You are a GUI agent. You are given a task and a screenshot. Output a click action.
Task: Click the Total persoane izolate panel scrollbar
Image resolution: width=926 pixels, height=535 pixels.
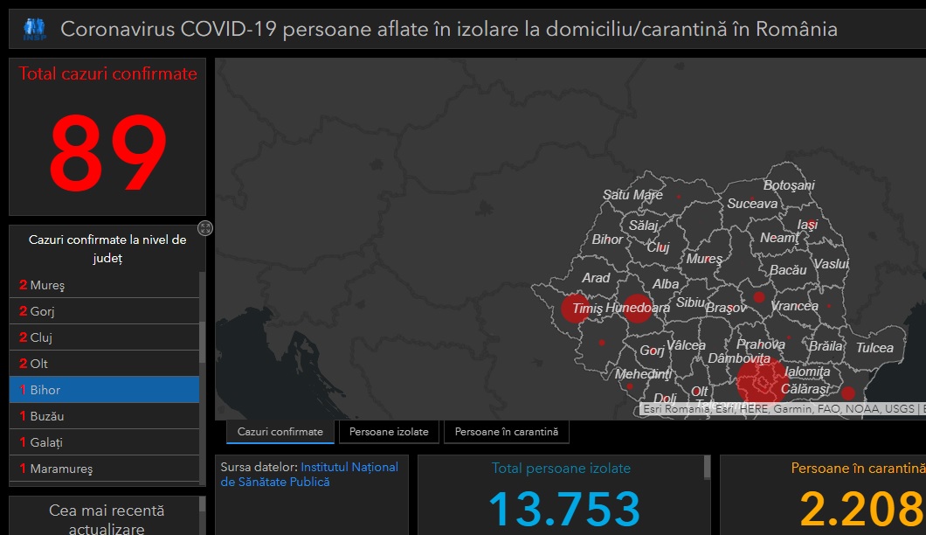[707, 469]
